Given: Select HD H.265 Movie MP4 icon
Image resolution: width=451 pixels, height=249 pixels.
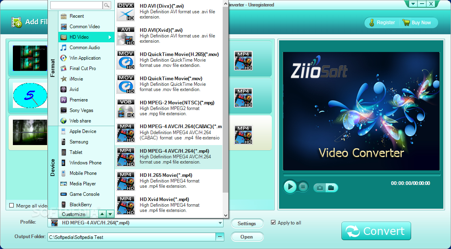Looking at the screenshot, I should (x=126, y=181).
